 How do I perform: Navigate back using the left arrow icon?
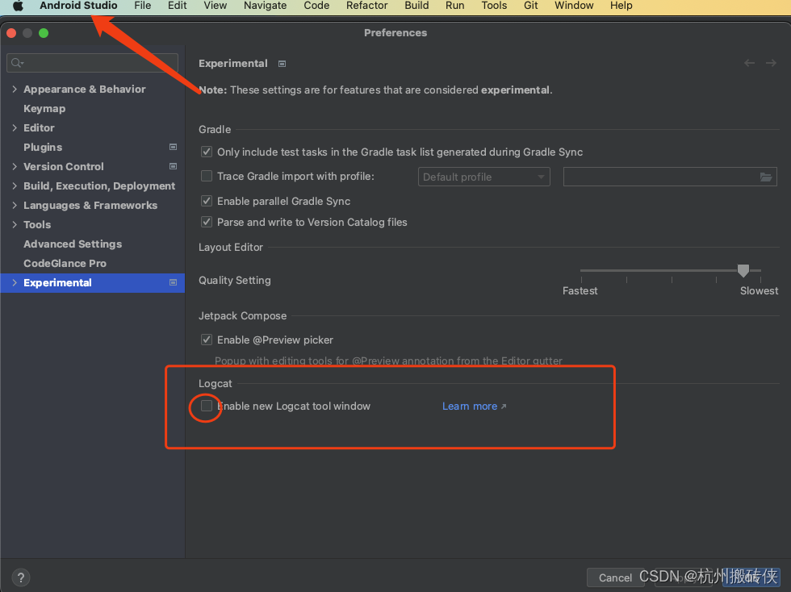pos(749,62)
